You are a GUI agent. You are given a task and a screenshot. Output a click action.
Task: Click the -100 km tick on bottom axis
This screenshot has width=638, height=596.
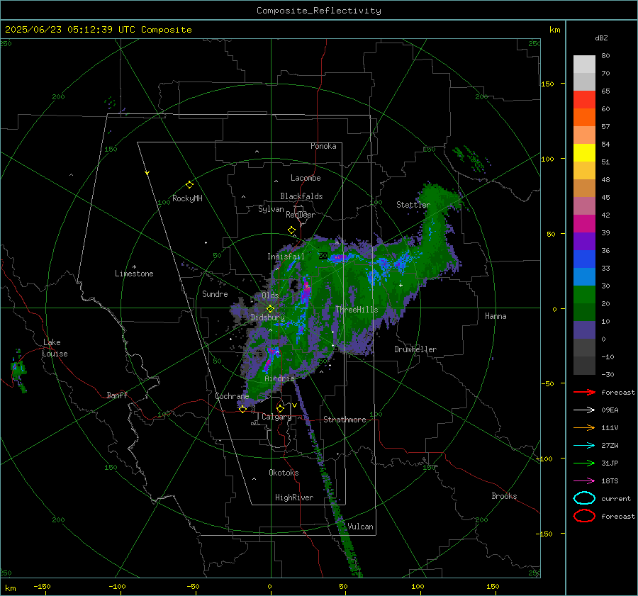tap(117, 586)
